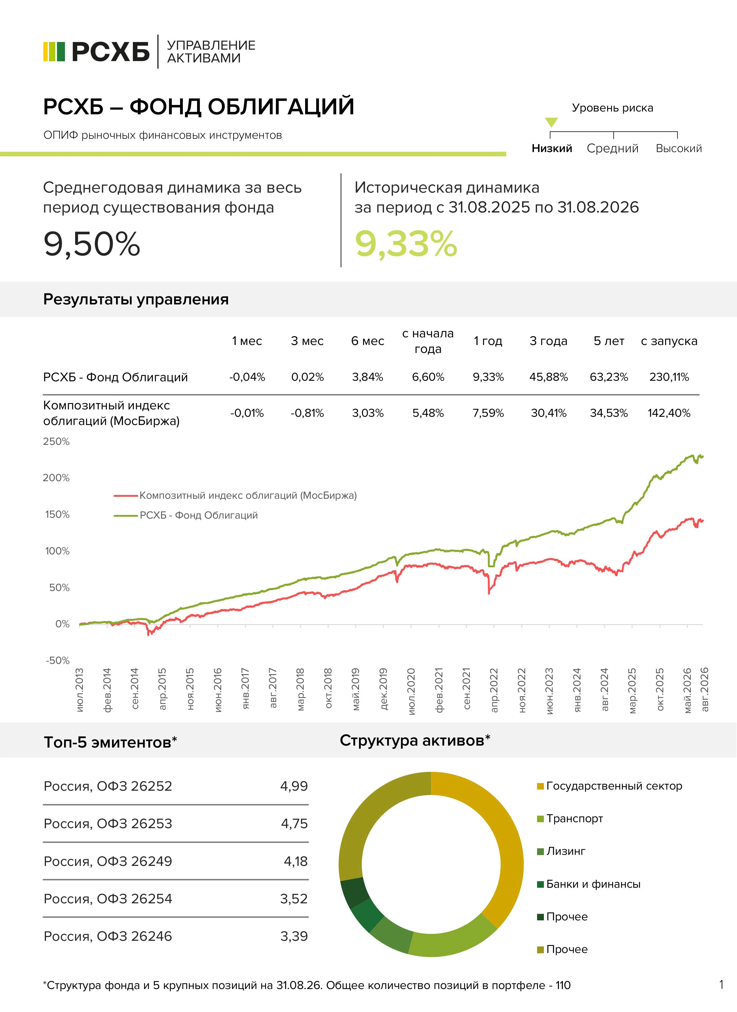Select the Высокий risk level label
The width and height of the screenshot is (737, 1012).
(679, 148)
